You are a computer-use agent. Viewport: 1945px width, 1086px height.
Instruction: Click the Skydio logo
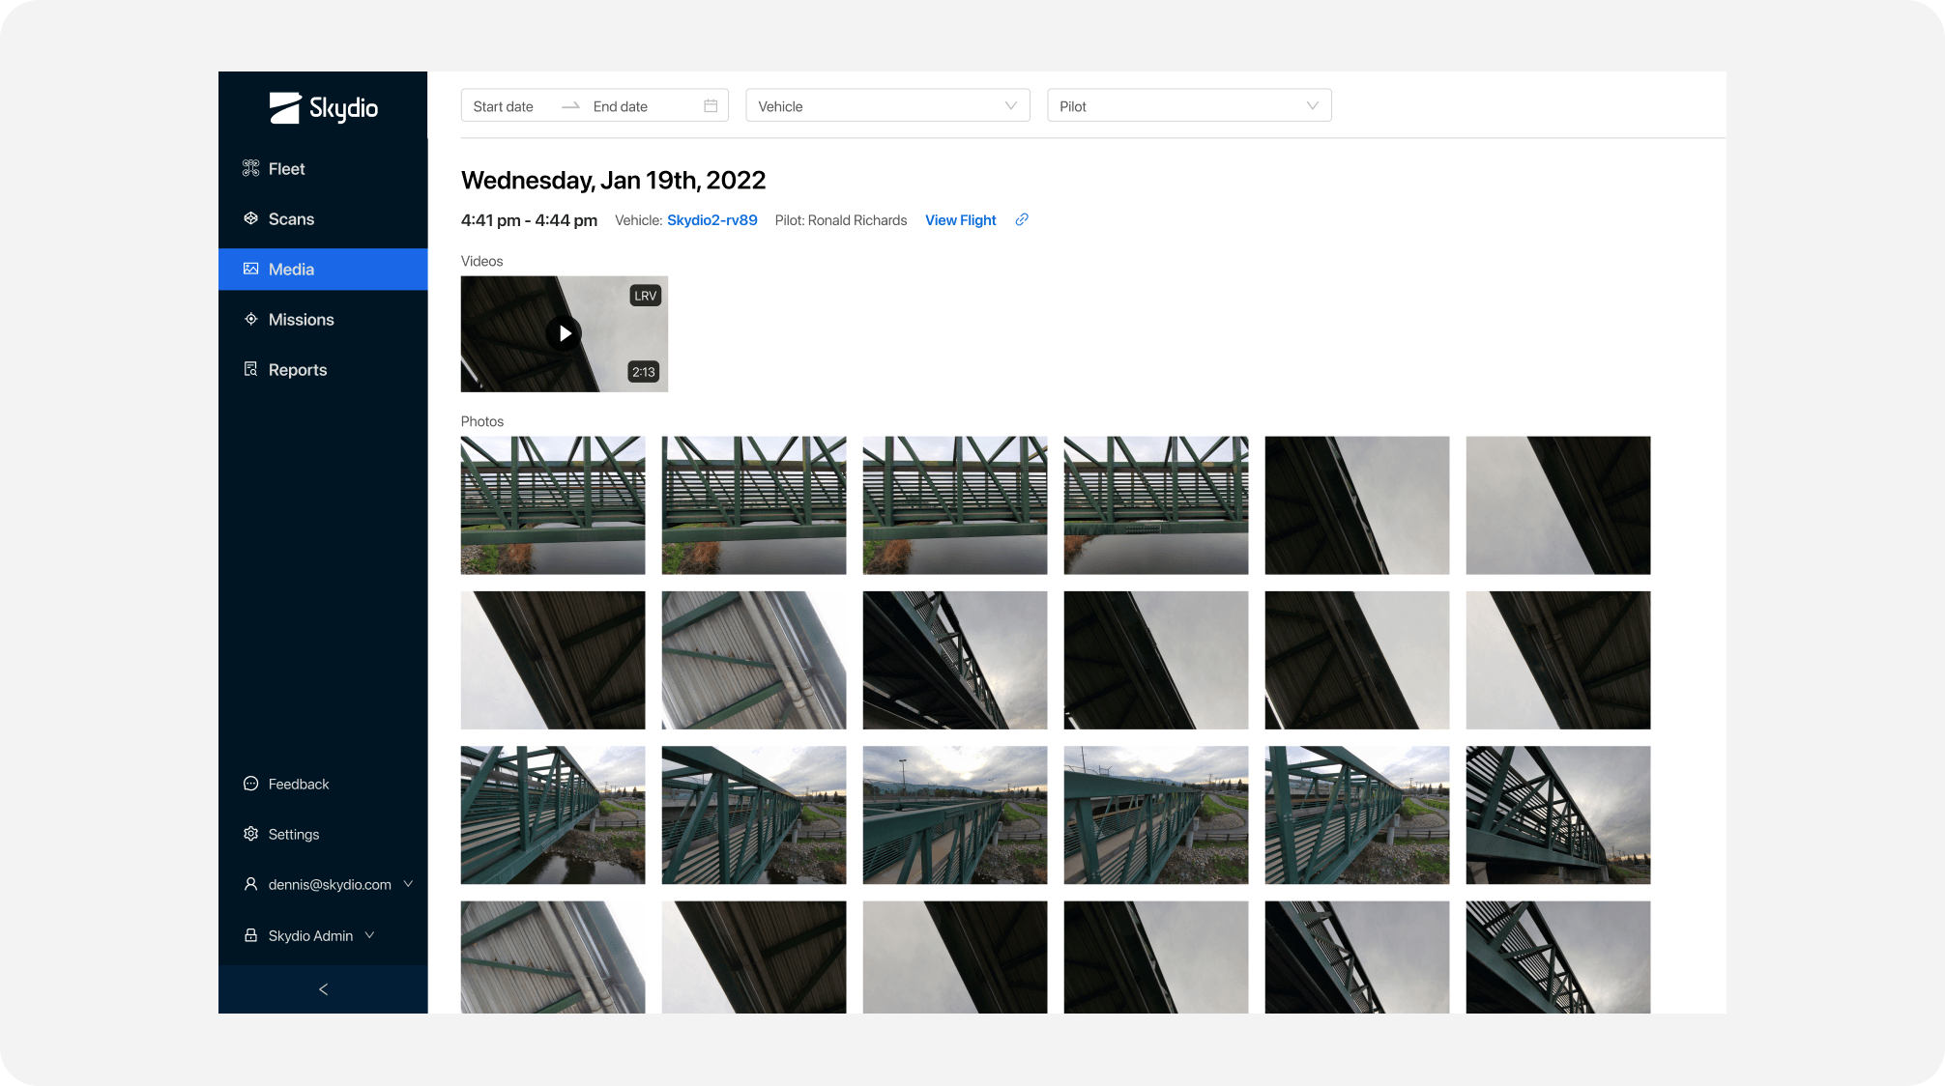click(x=324, y=108)
